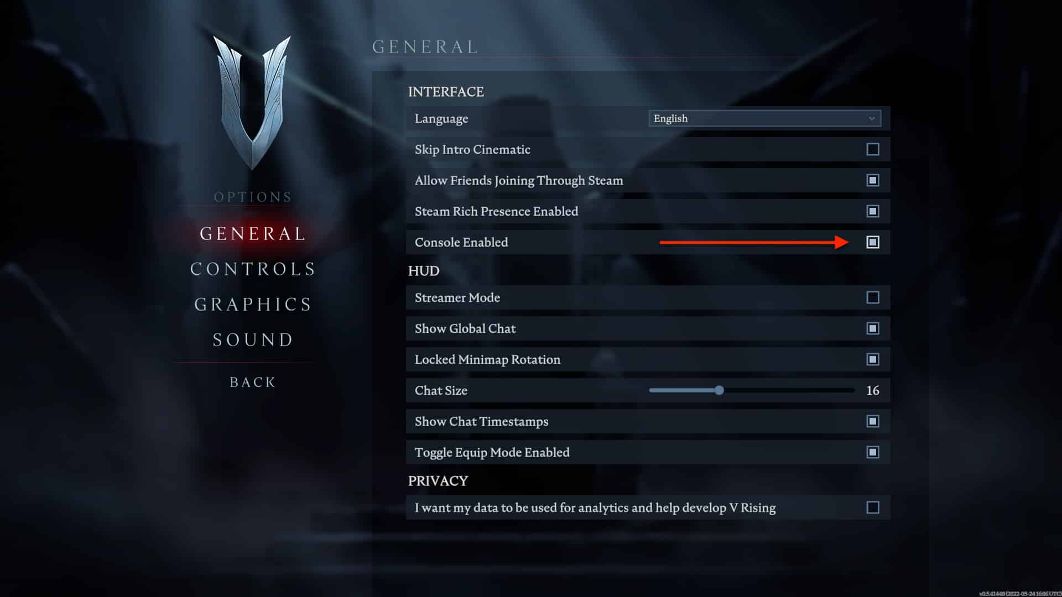The width and height of the screenshot is (1062, 597).
Task: Navigate to General settings tab
Action: point(253,233)
